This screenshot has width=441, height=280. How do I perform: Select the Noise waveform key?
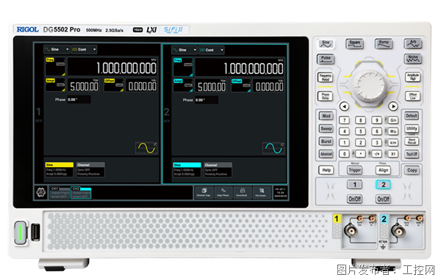(413, 59)
